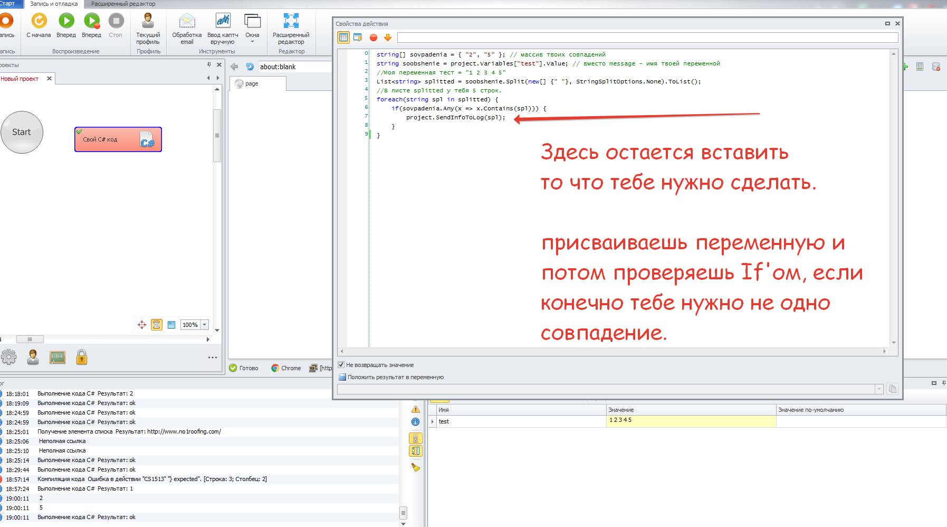Sort by Значение по-умолчанию column header
947x527 pixels.
[x=861, y=410]
